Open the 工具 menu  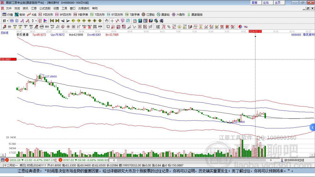click(64, 8)
